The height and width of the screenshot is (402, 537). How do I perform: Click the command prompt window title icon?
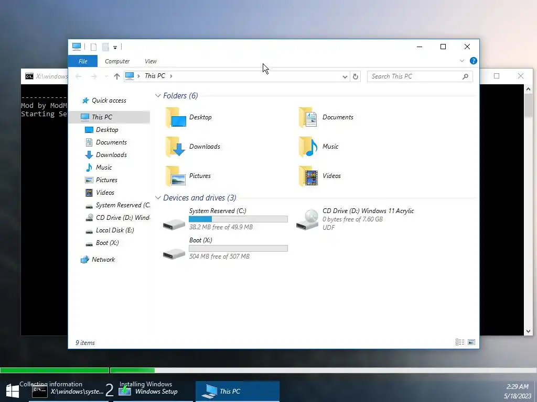click(29, 76)
